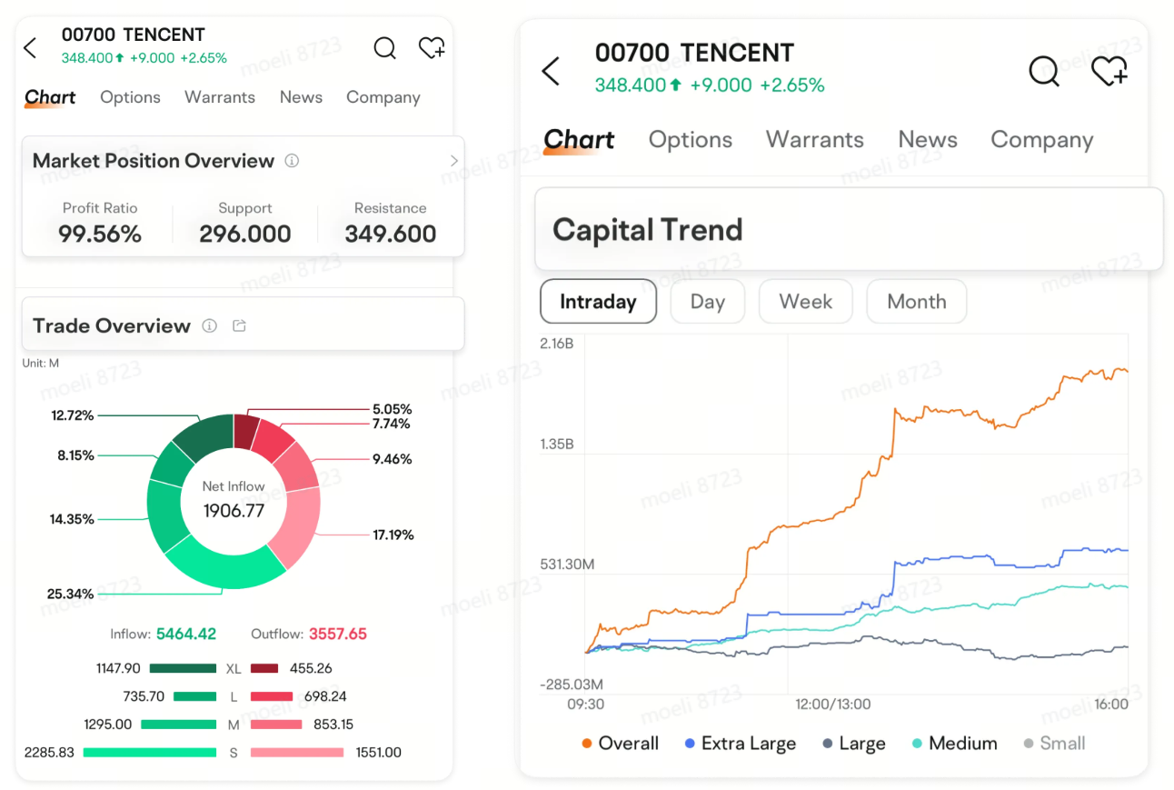Image resolution: width=1174 pixels, height=790 pixels.
Task: Open Warrants tab in Capital Trend panel
Action: pos(815,139)
